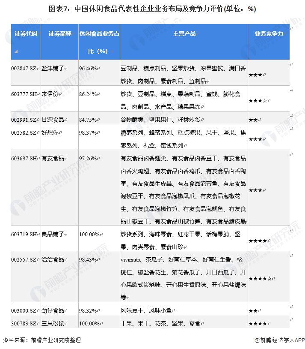
Task: Select the value 86.24%
Action: pos(88,94)
